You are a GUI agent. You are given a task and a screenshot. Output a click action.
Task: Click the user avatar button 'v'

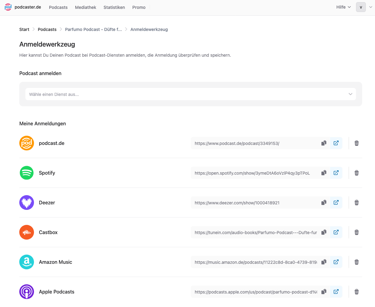point(361,7)
